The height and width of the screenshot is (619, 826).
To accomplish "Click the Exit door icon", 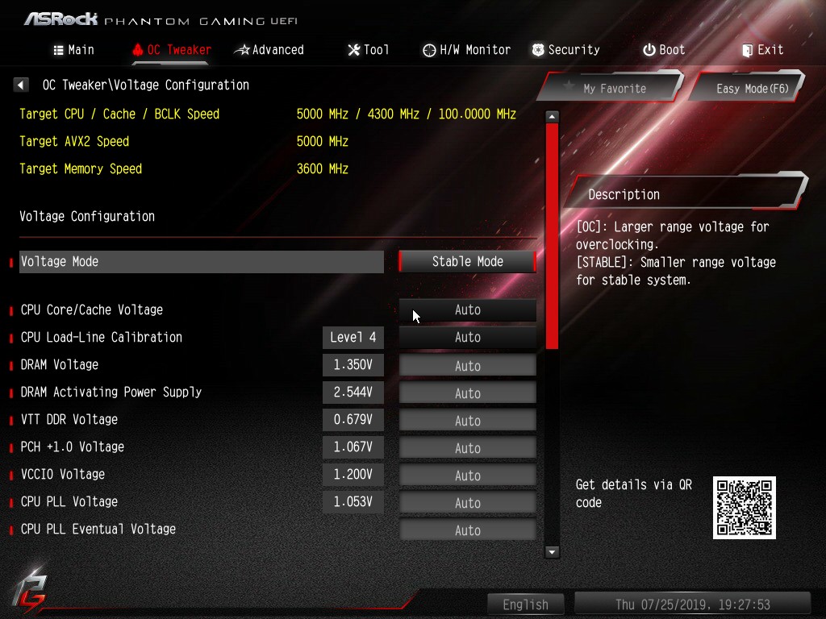I will pos(747,51).
